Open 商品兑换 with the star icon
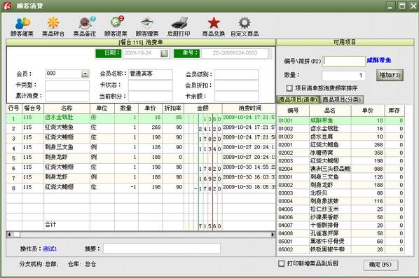 point(214,26)
